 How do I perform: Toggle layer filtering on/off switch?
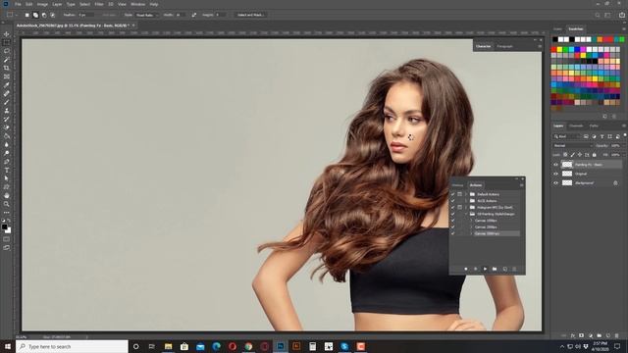624,135
